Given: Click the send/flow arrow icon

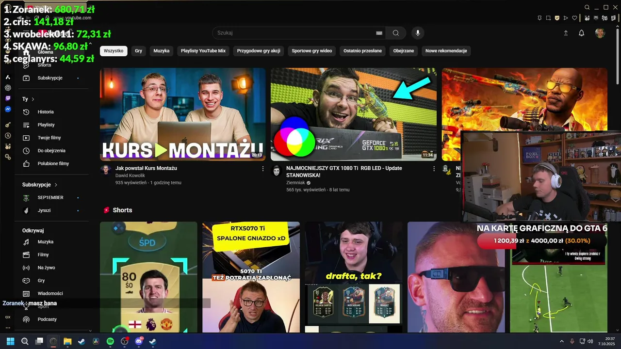Looking at the screenshot, I should pyautogui.click(x=566, y=18).
